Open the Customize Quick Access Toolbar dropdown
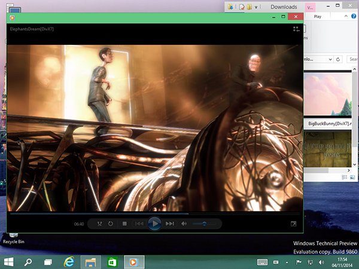Image resolution: width=359 pixels, height=269 pixels. pyautogui.click(x=256, y=7)
